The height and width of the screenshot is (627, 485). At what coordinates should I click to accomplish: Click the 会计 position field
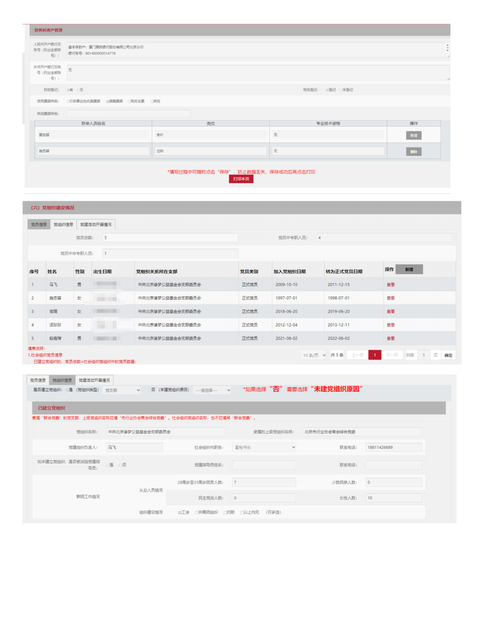[x=211, y=135]
